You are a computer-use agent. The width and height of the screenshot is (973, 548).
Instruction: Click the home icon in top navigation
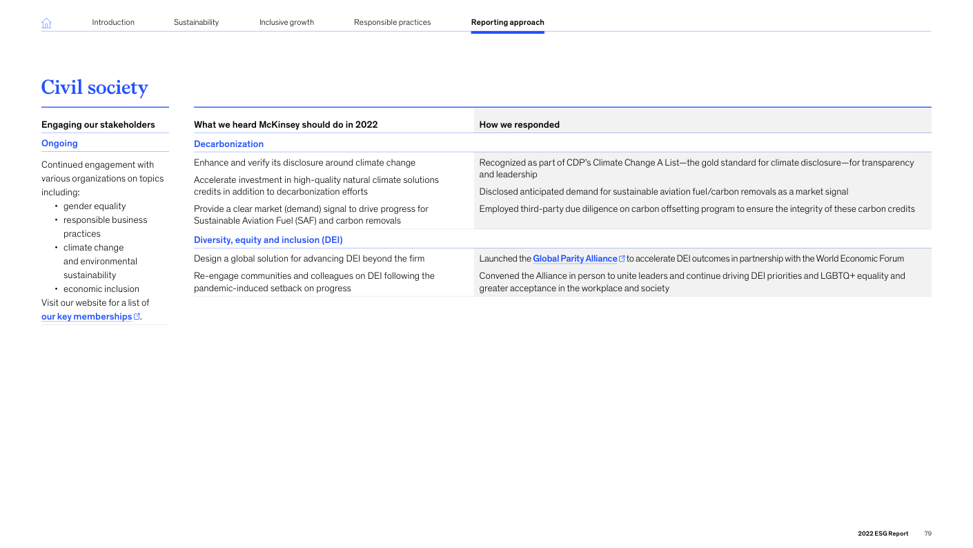pos(46,23)
